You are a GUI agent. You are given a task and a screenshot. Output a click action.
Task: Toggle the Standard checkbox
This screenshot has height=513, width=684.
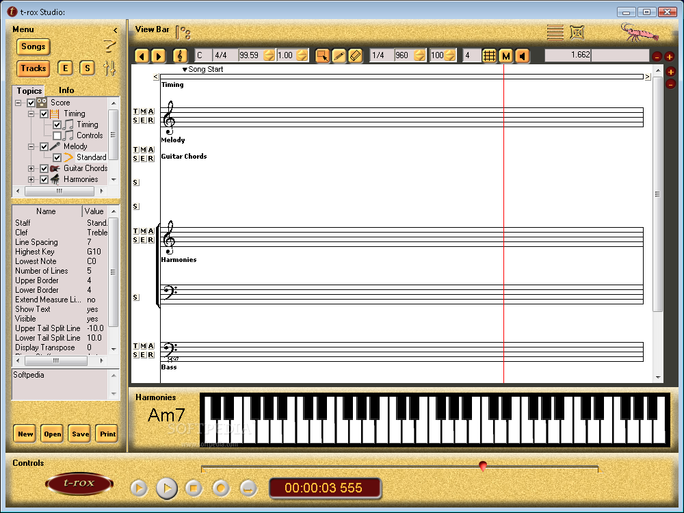coord(57,157)
